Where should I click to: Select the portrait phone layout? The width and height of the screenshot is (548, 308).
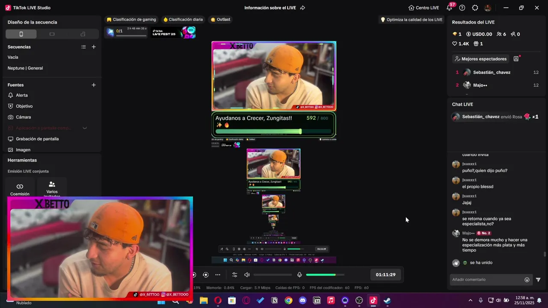[x=21, y=34]
